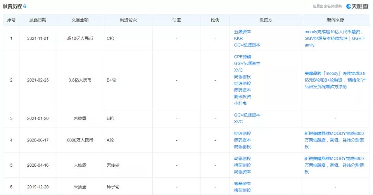Image resolution: width=373 pixels, height=195 pixels.
Task: Select the B+轮 round cell
Action: point(111,80)
